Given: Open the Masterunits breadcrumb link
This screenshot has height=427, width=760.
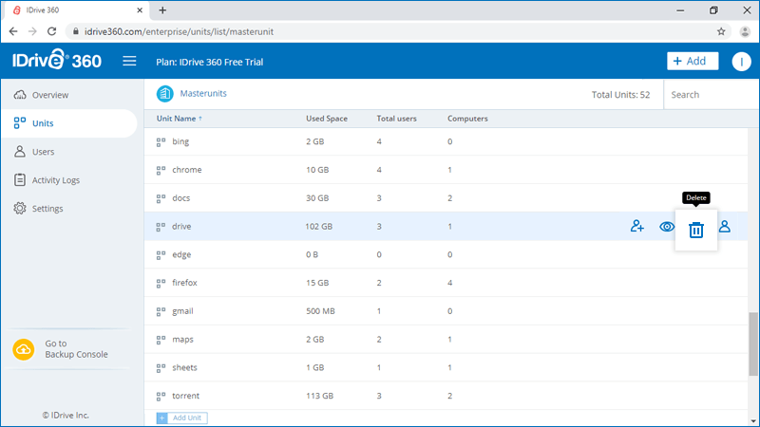Looking at the screenshot, I should [203, 93].
